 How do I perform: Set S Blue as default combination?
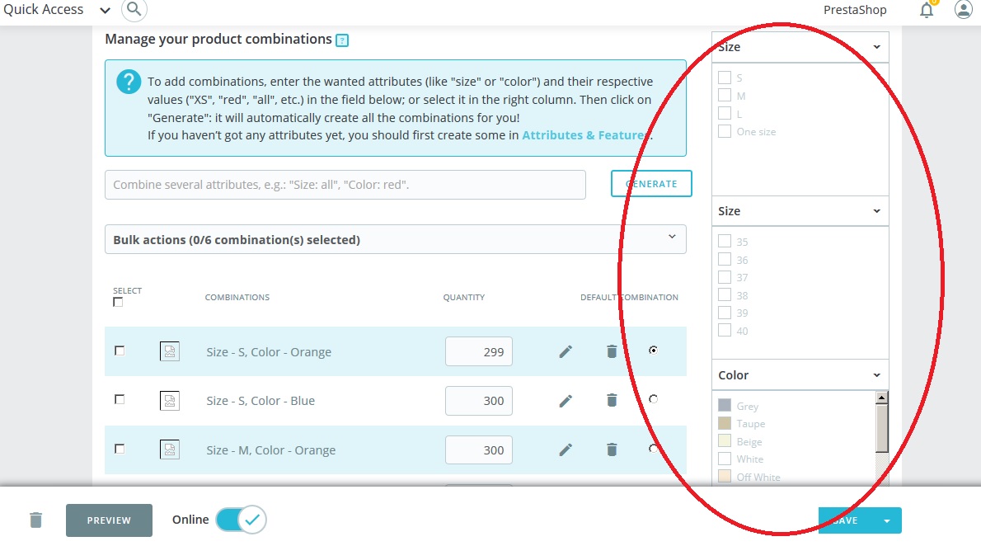[653, 399]
